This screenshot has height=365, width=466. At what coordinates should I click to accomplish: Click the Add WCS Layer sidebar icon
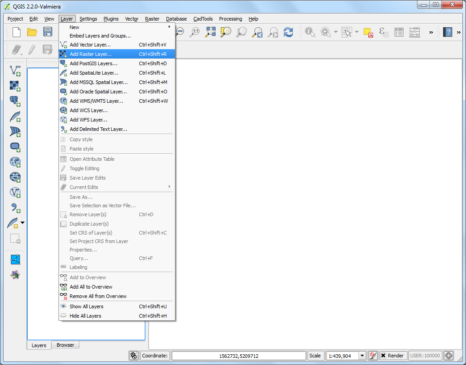pyautogui.click(x=15, y=177)
